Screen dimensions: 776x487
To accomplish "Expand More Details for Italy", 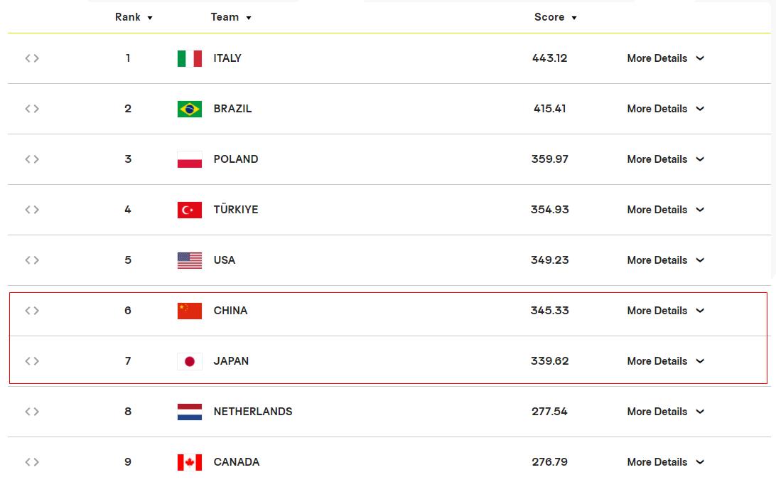I will point(666,58).
